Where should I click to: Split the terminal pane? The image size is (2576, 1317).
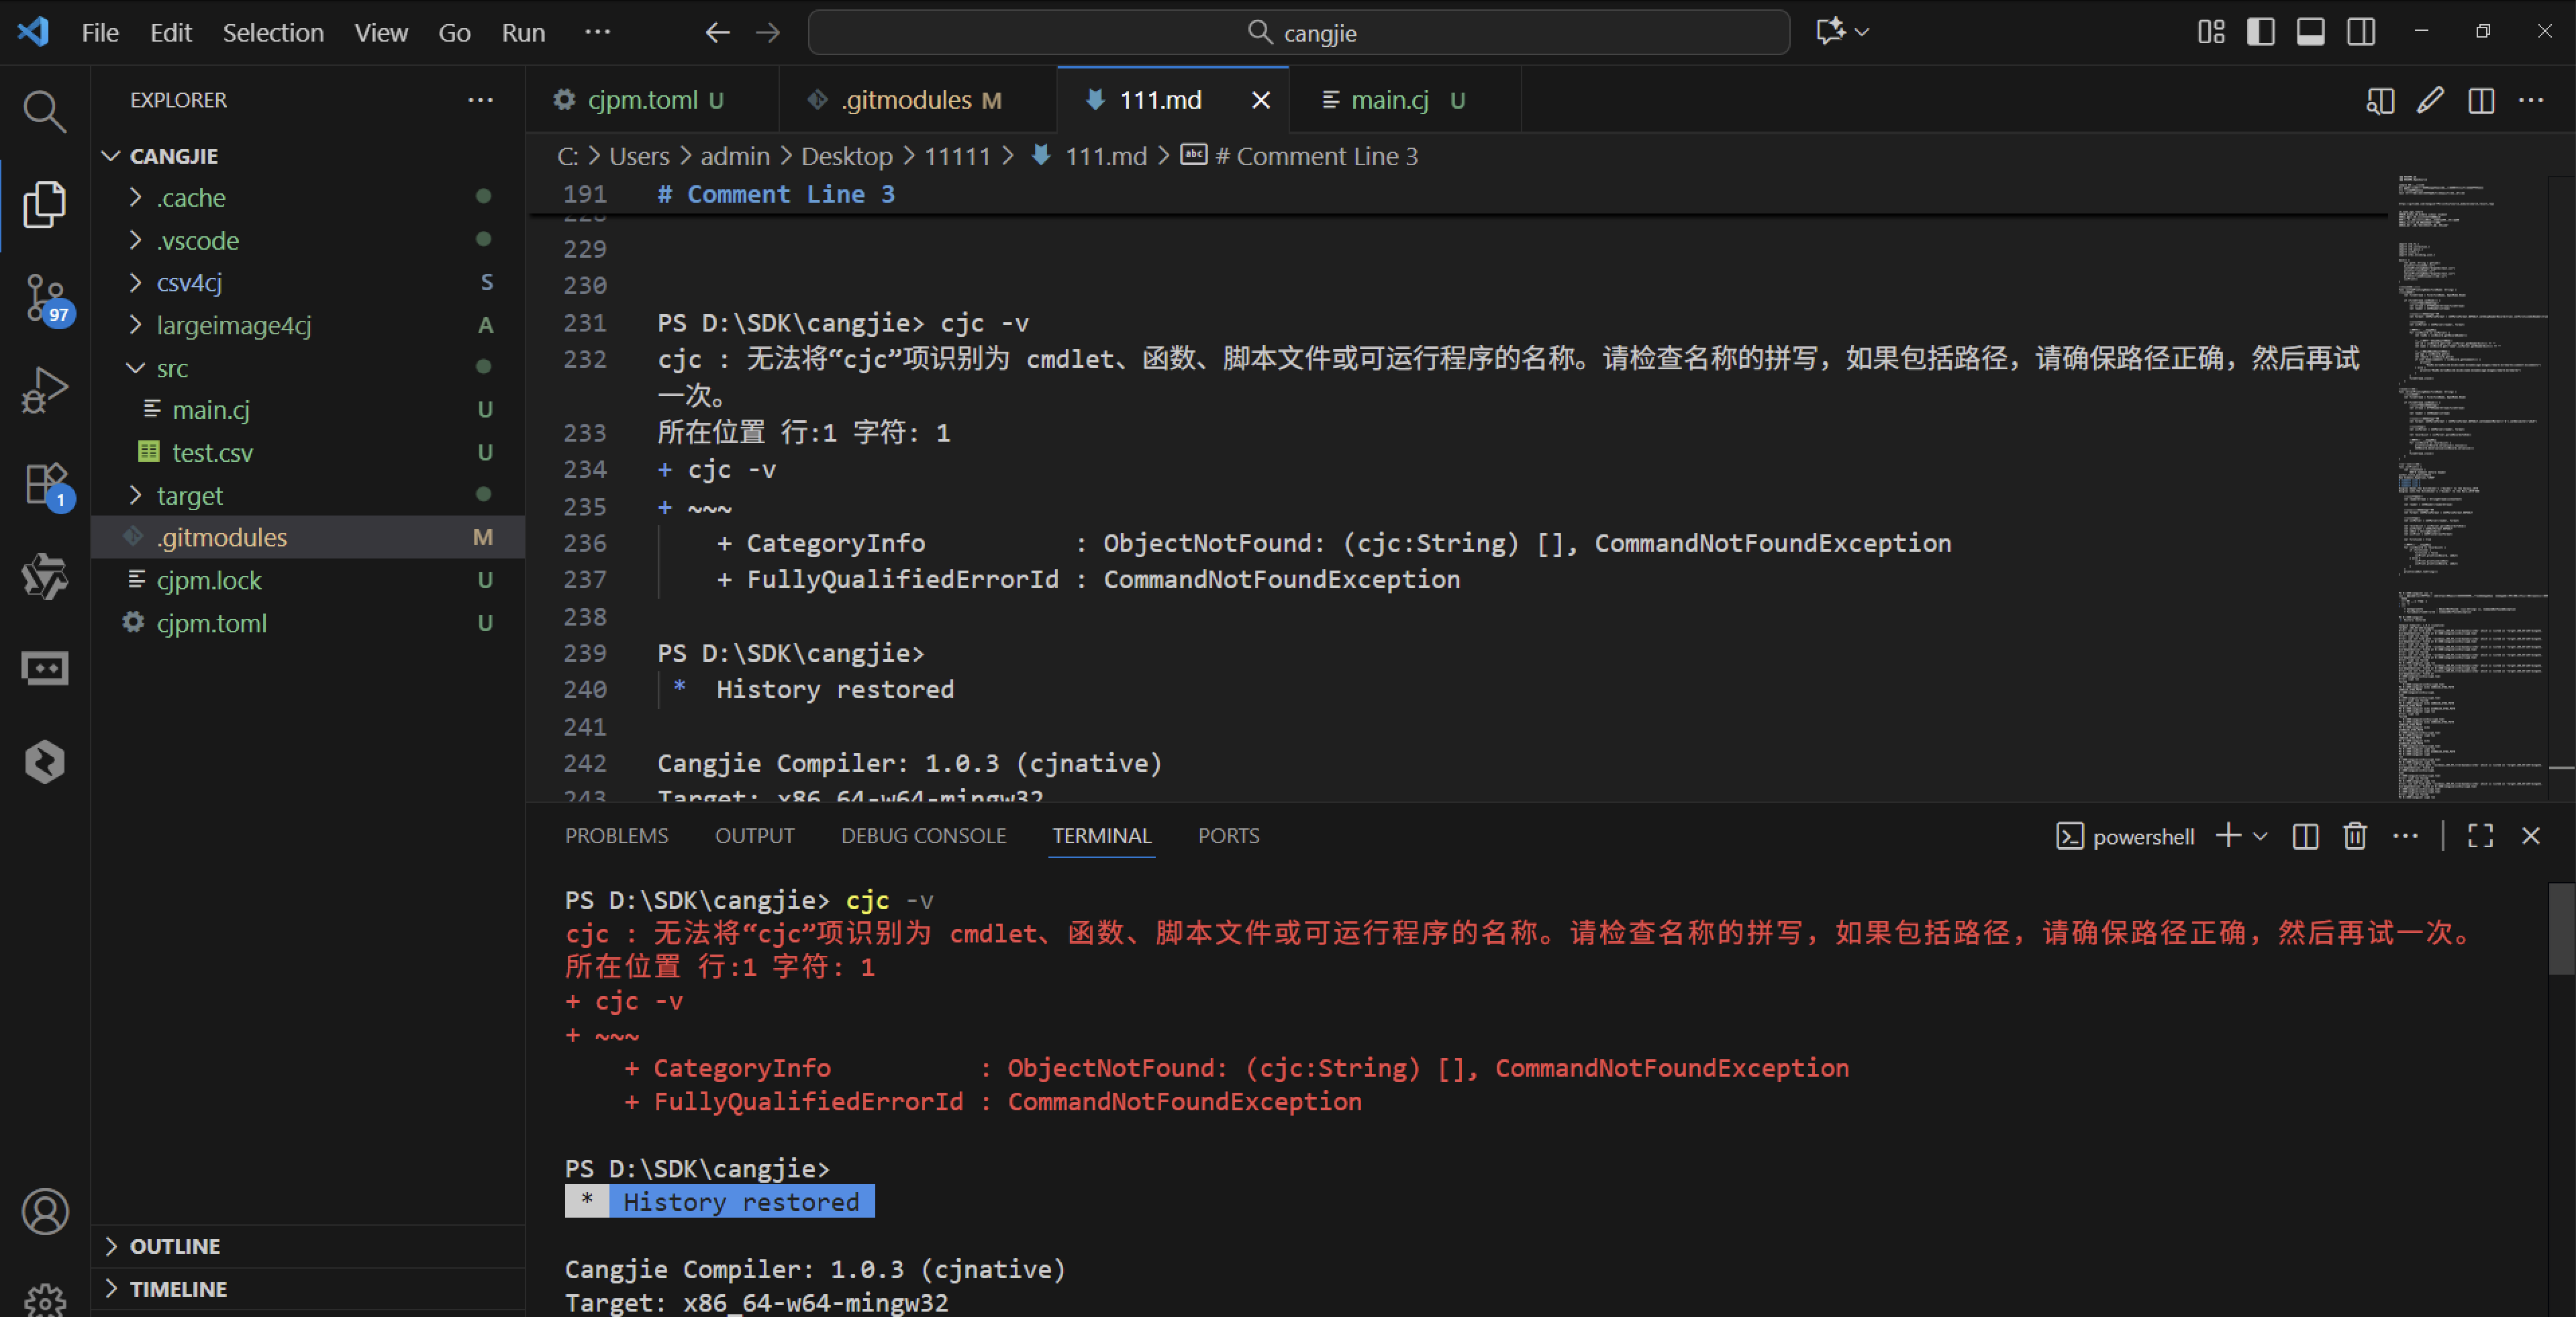[2305, 836]
